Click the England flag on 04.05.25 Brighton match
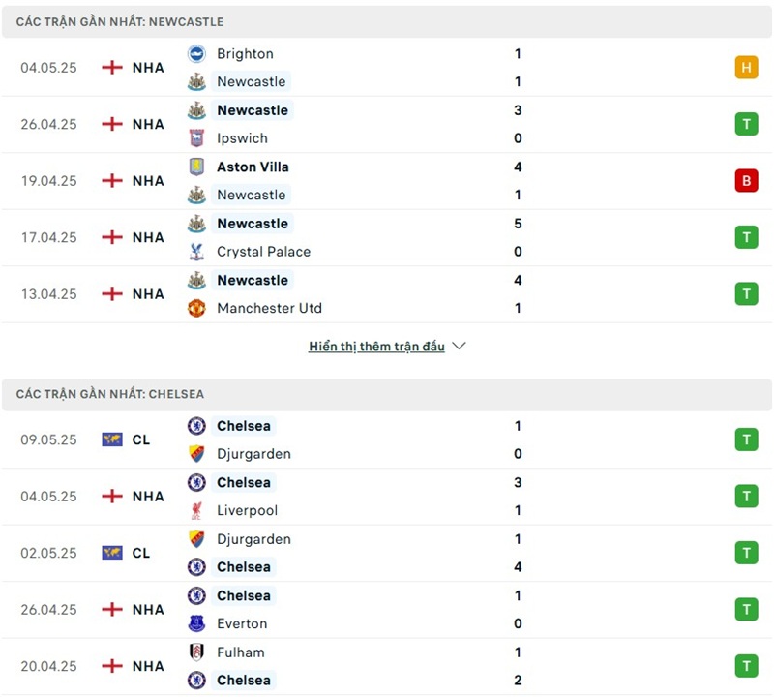This screenshot has height=697, width=774. (x=112, y=68)
